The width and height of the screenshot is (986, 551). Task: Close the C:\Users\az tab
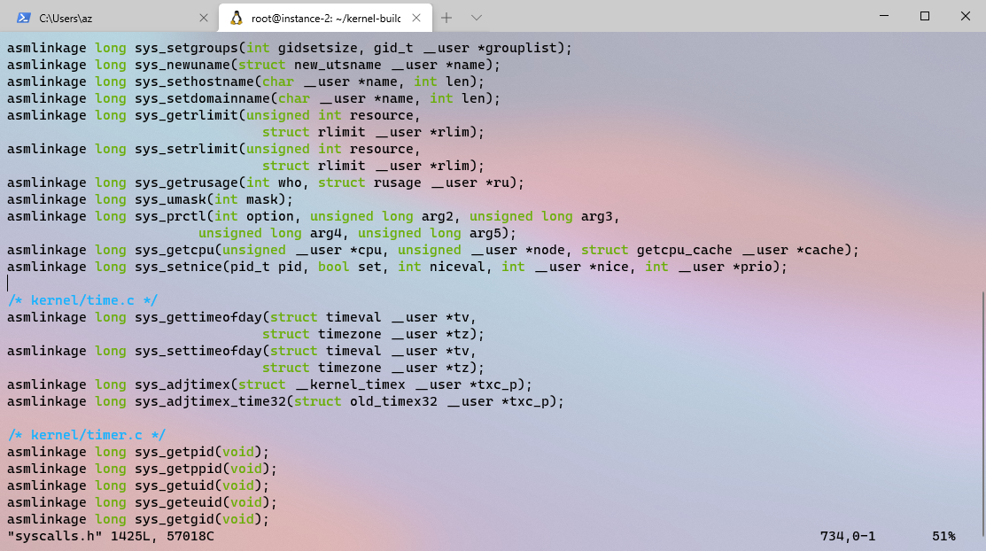pos(203,18)
